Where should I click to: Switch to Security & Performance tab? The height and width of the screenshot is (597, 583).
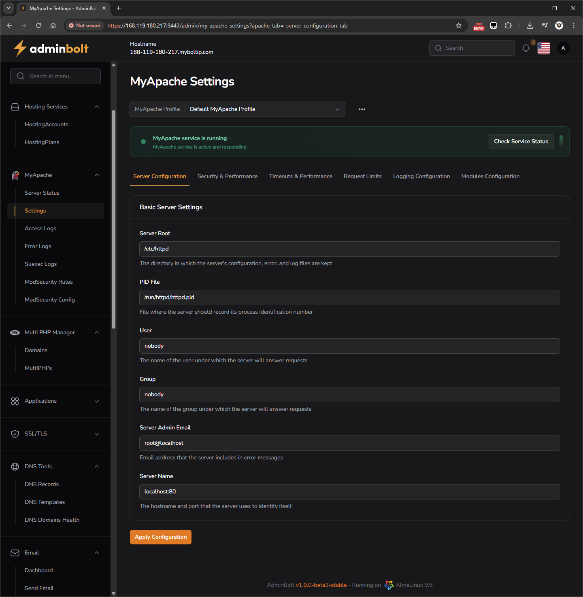tap(227, 176)
